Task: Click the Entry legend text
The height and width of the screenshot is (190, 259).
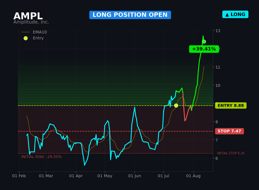Action: pyautogui.click(x=38, y=38)
